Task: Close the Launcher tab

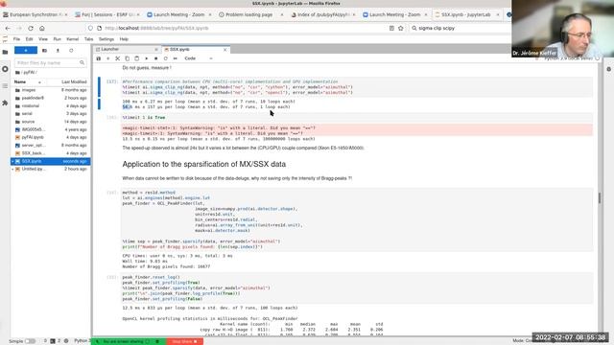Action: click(155, 50)
